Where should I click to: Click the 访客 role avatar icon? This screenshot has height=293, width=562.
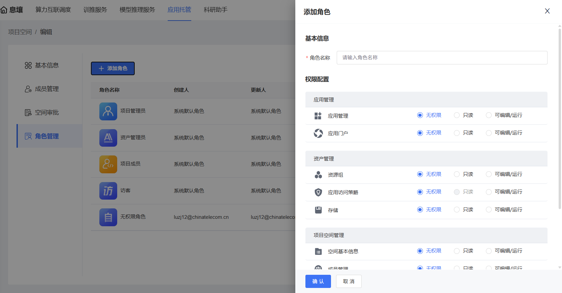tap(108, 191)
